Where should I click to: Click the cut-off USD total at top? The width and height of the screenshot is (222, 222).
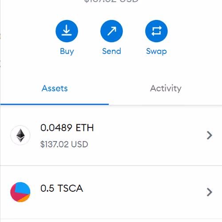[111, 1]
